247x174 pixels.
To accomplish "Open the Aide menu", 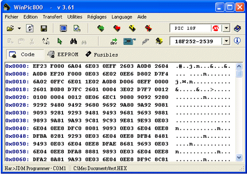I will [x=142, y=17].
